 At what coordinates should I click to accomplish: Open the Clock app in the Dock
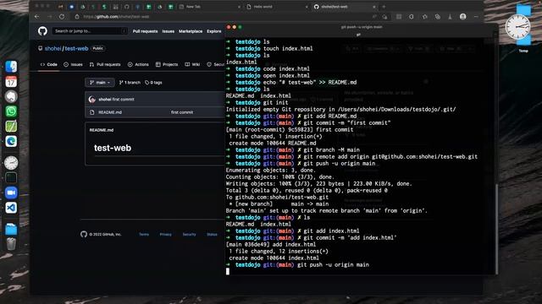(11, 163)
